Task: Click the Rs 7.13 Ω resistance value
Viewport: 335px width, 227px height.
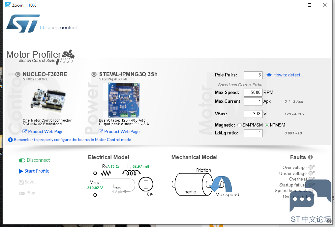Action: click(x=113, y=166)
